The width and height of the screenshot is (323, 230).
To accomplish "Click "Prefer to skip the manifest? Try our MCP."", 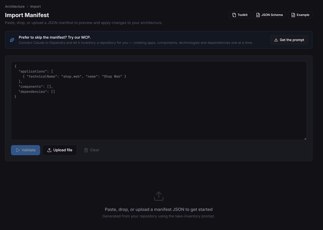I will coord(55,37).
